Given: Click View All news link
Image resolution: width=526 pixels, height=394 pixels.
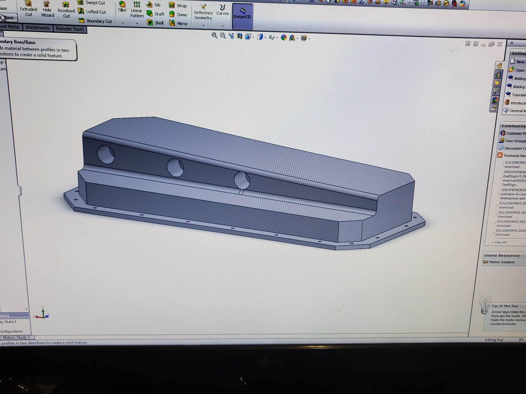Looking at the screenshot, I should (500, 242).
